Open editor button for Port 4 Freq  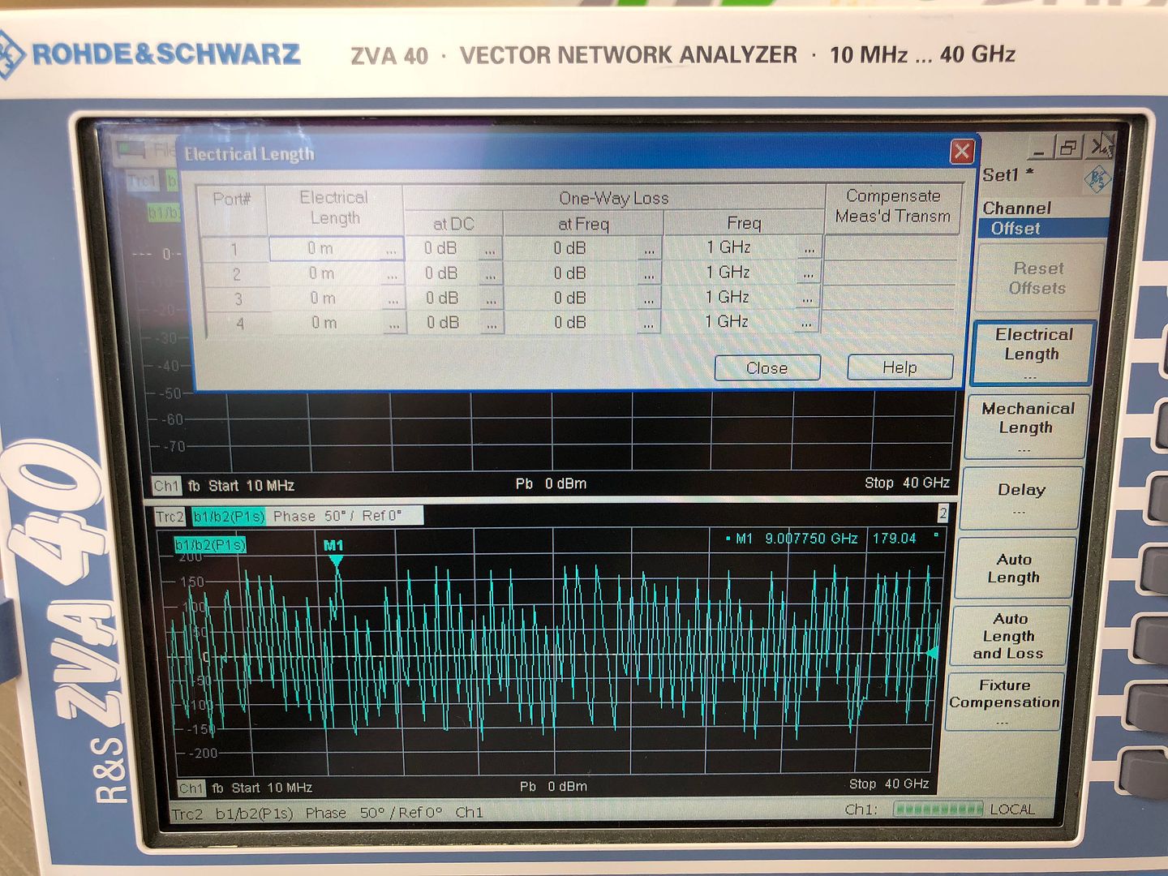(806, 323)
